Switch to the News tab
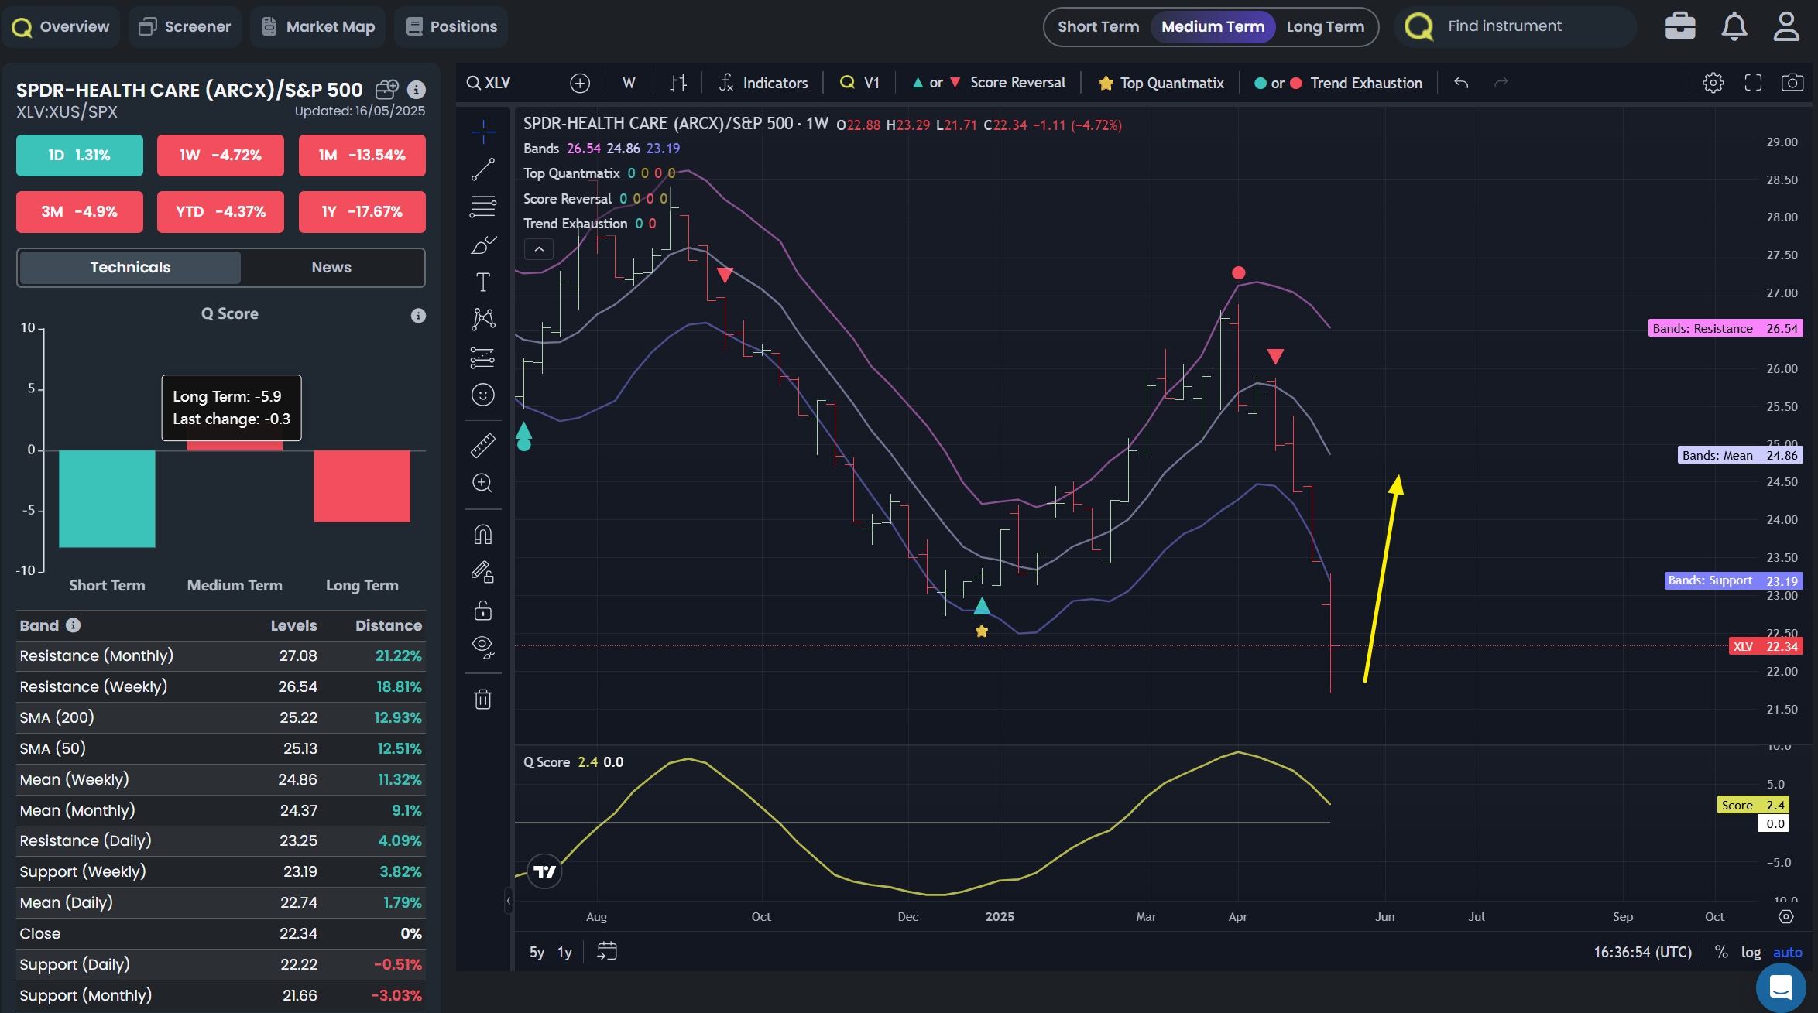The height and width of the screenshot is (1013, 1818). [331, 267]
